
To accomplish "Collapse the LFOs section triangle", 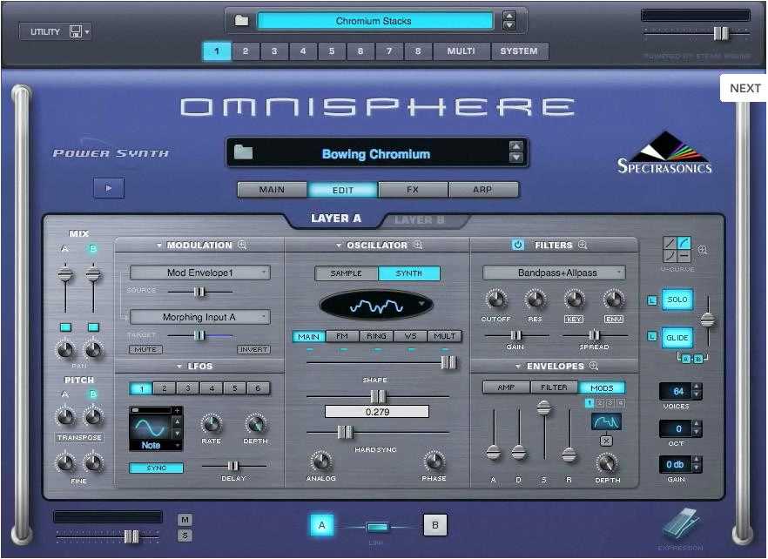I will (x=179, y=366).
